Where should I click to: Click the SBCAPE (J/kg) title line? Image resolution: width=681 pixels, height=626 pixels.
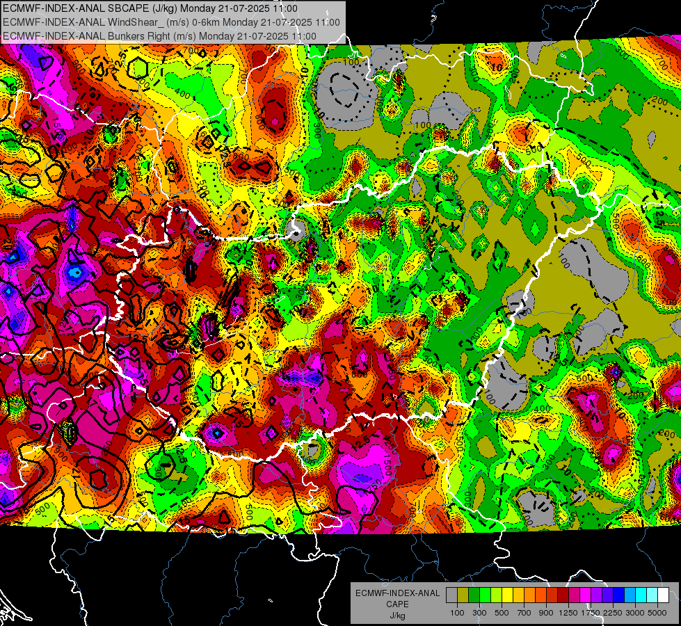coord(150,8)
